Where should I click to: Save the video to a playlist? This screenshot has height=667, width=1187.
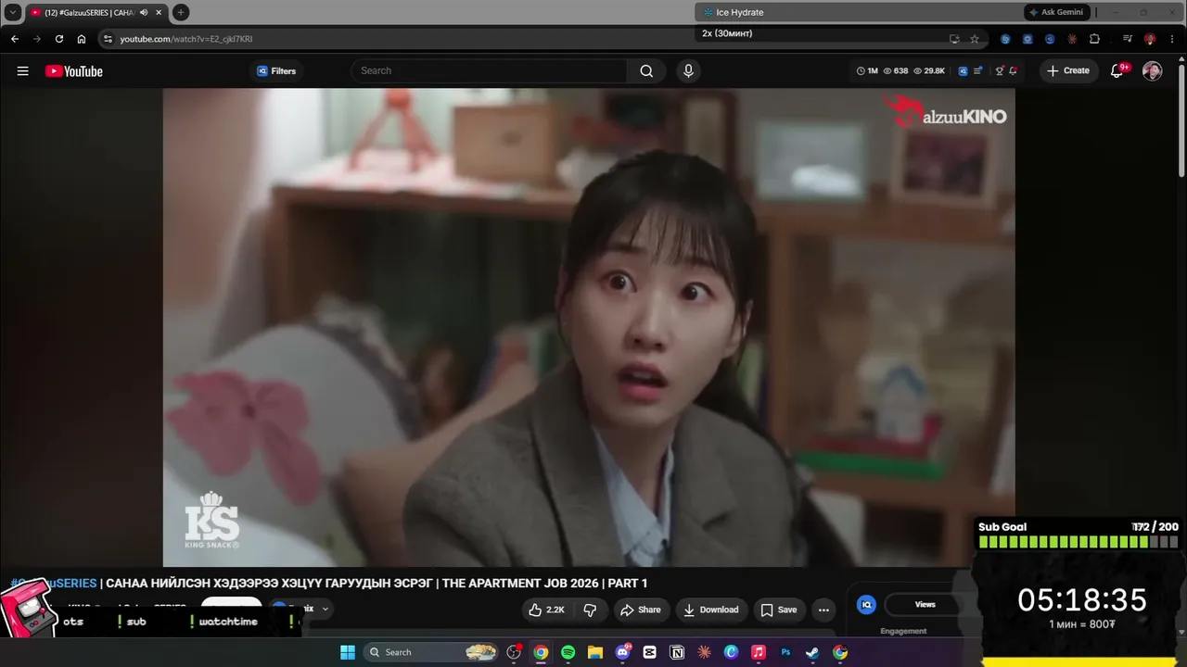[x=779, y=610]
